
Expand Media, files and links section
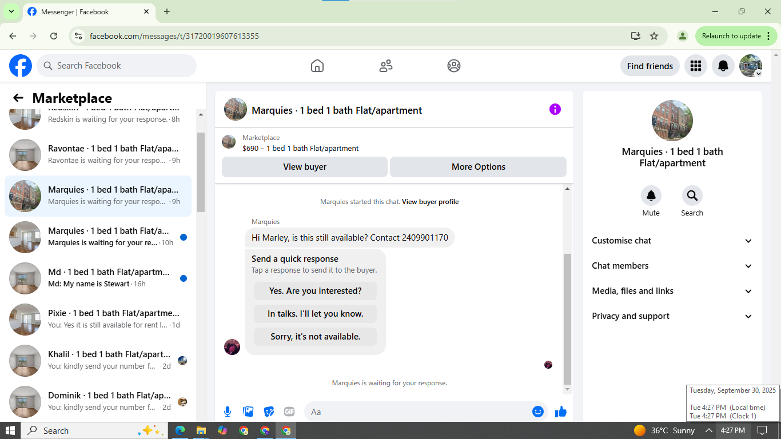672,291
